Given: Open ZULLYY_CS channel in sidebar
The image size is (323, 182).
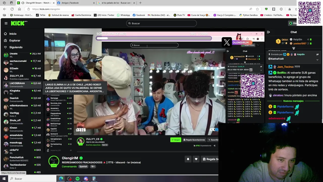Looking at the screenshot, I should pos(22,77).
